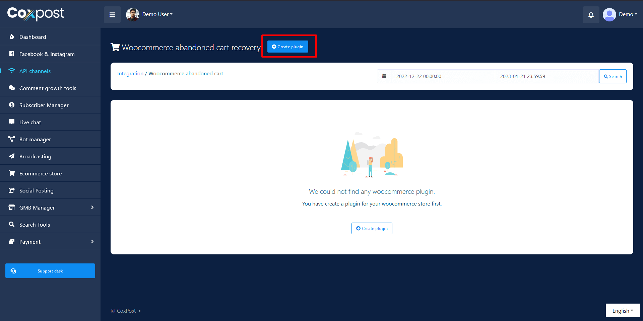Click the Bot manager flow icon
The height and width of the screenshot is (321, 643).
click(12, 139)
